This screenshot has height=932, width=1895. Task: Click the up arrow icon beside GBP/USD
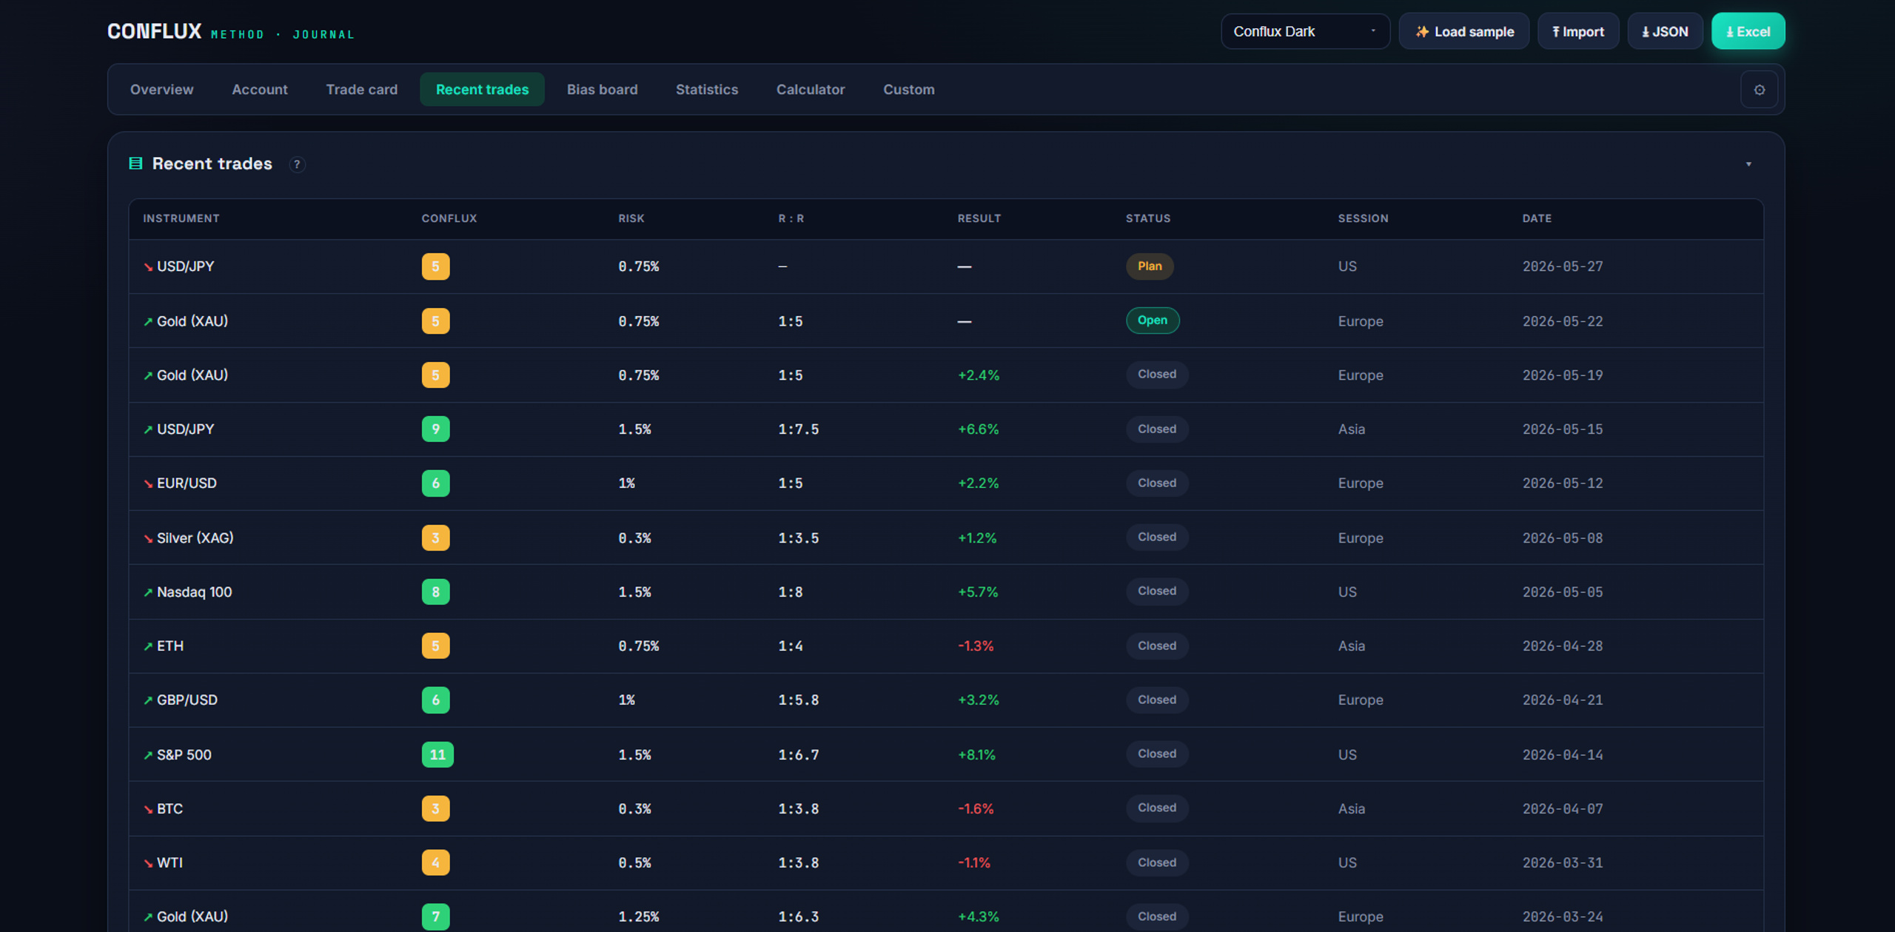point(148,700)
